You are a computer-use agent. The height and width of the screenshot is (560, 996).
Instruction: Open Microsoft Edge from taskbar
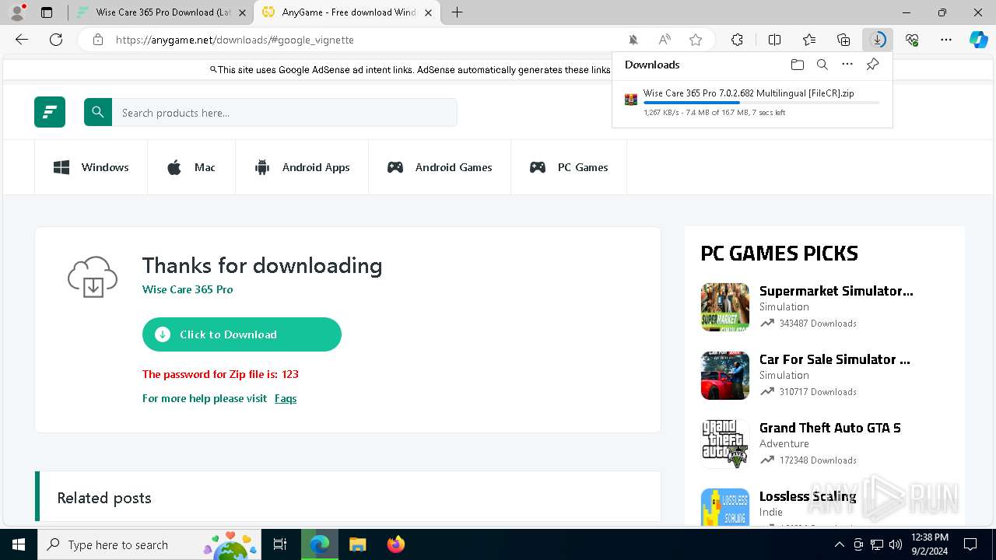click(320, 544)
